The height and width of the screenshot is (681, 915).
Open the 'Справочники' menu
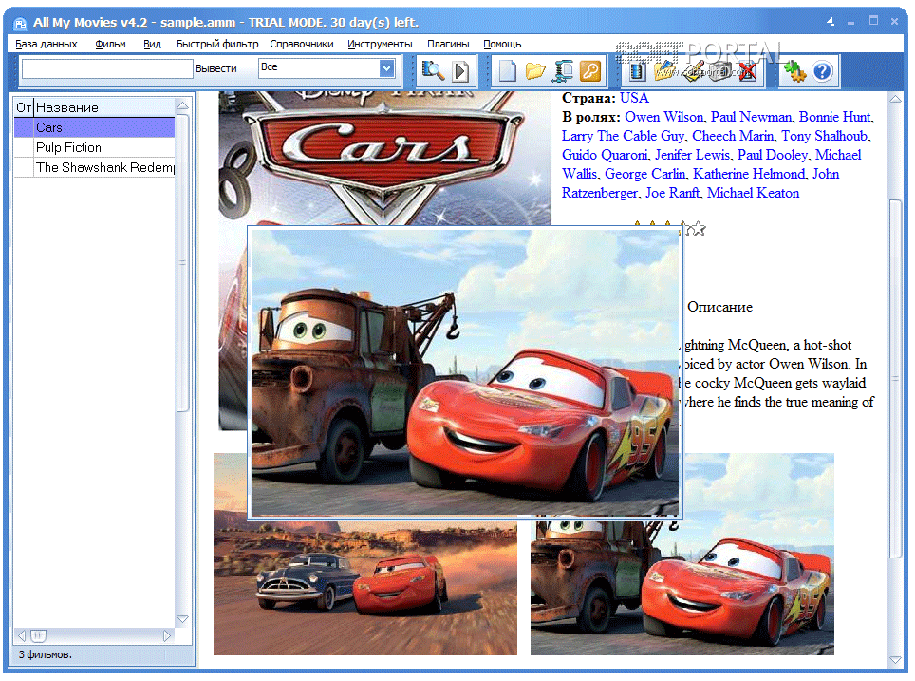click(301, 44)
